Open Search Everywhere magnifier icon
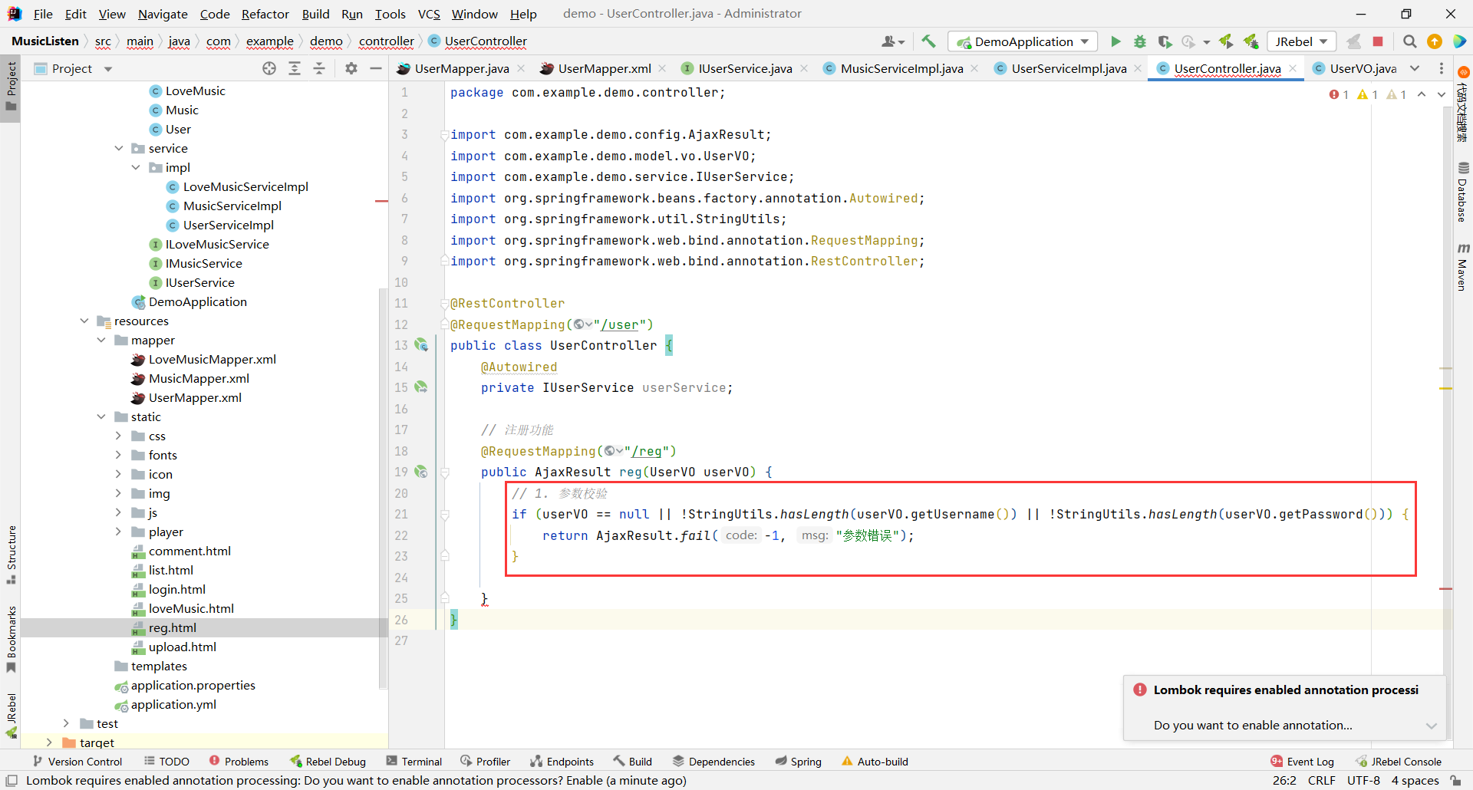 [1409, 41]
